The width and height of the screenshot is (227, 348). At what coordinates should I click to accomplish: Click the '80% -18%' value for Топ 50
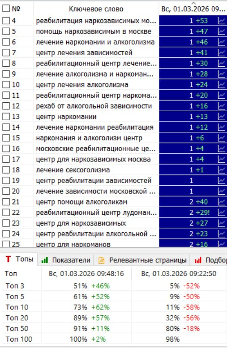tap(183, 328)
